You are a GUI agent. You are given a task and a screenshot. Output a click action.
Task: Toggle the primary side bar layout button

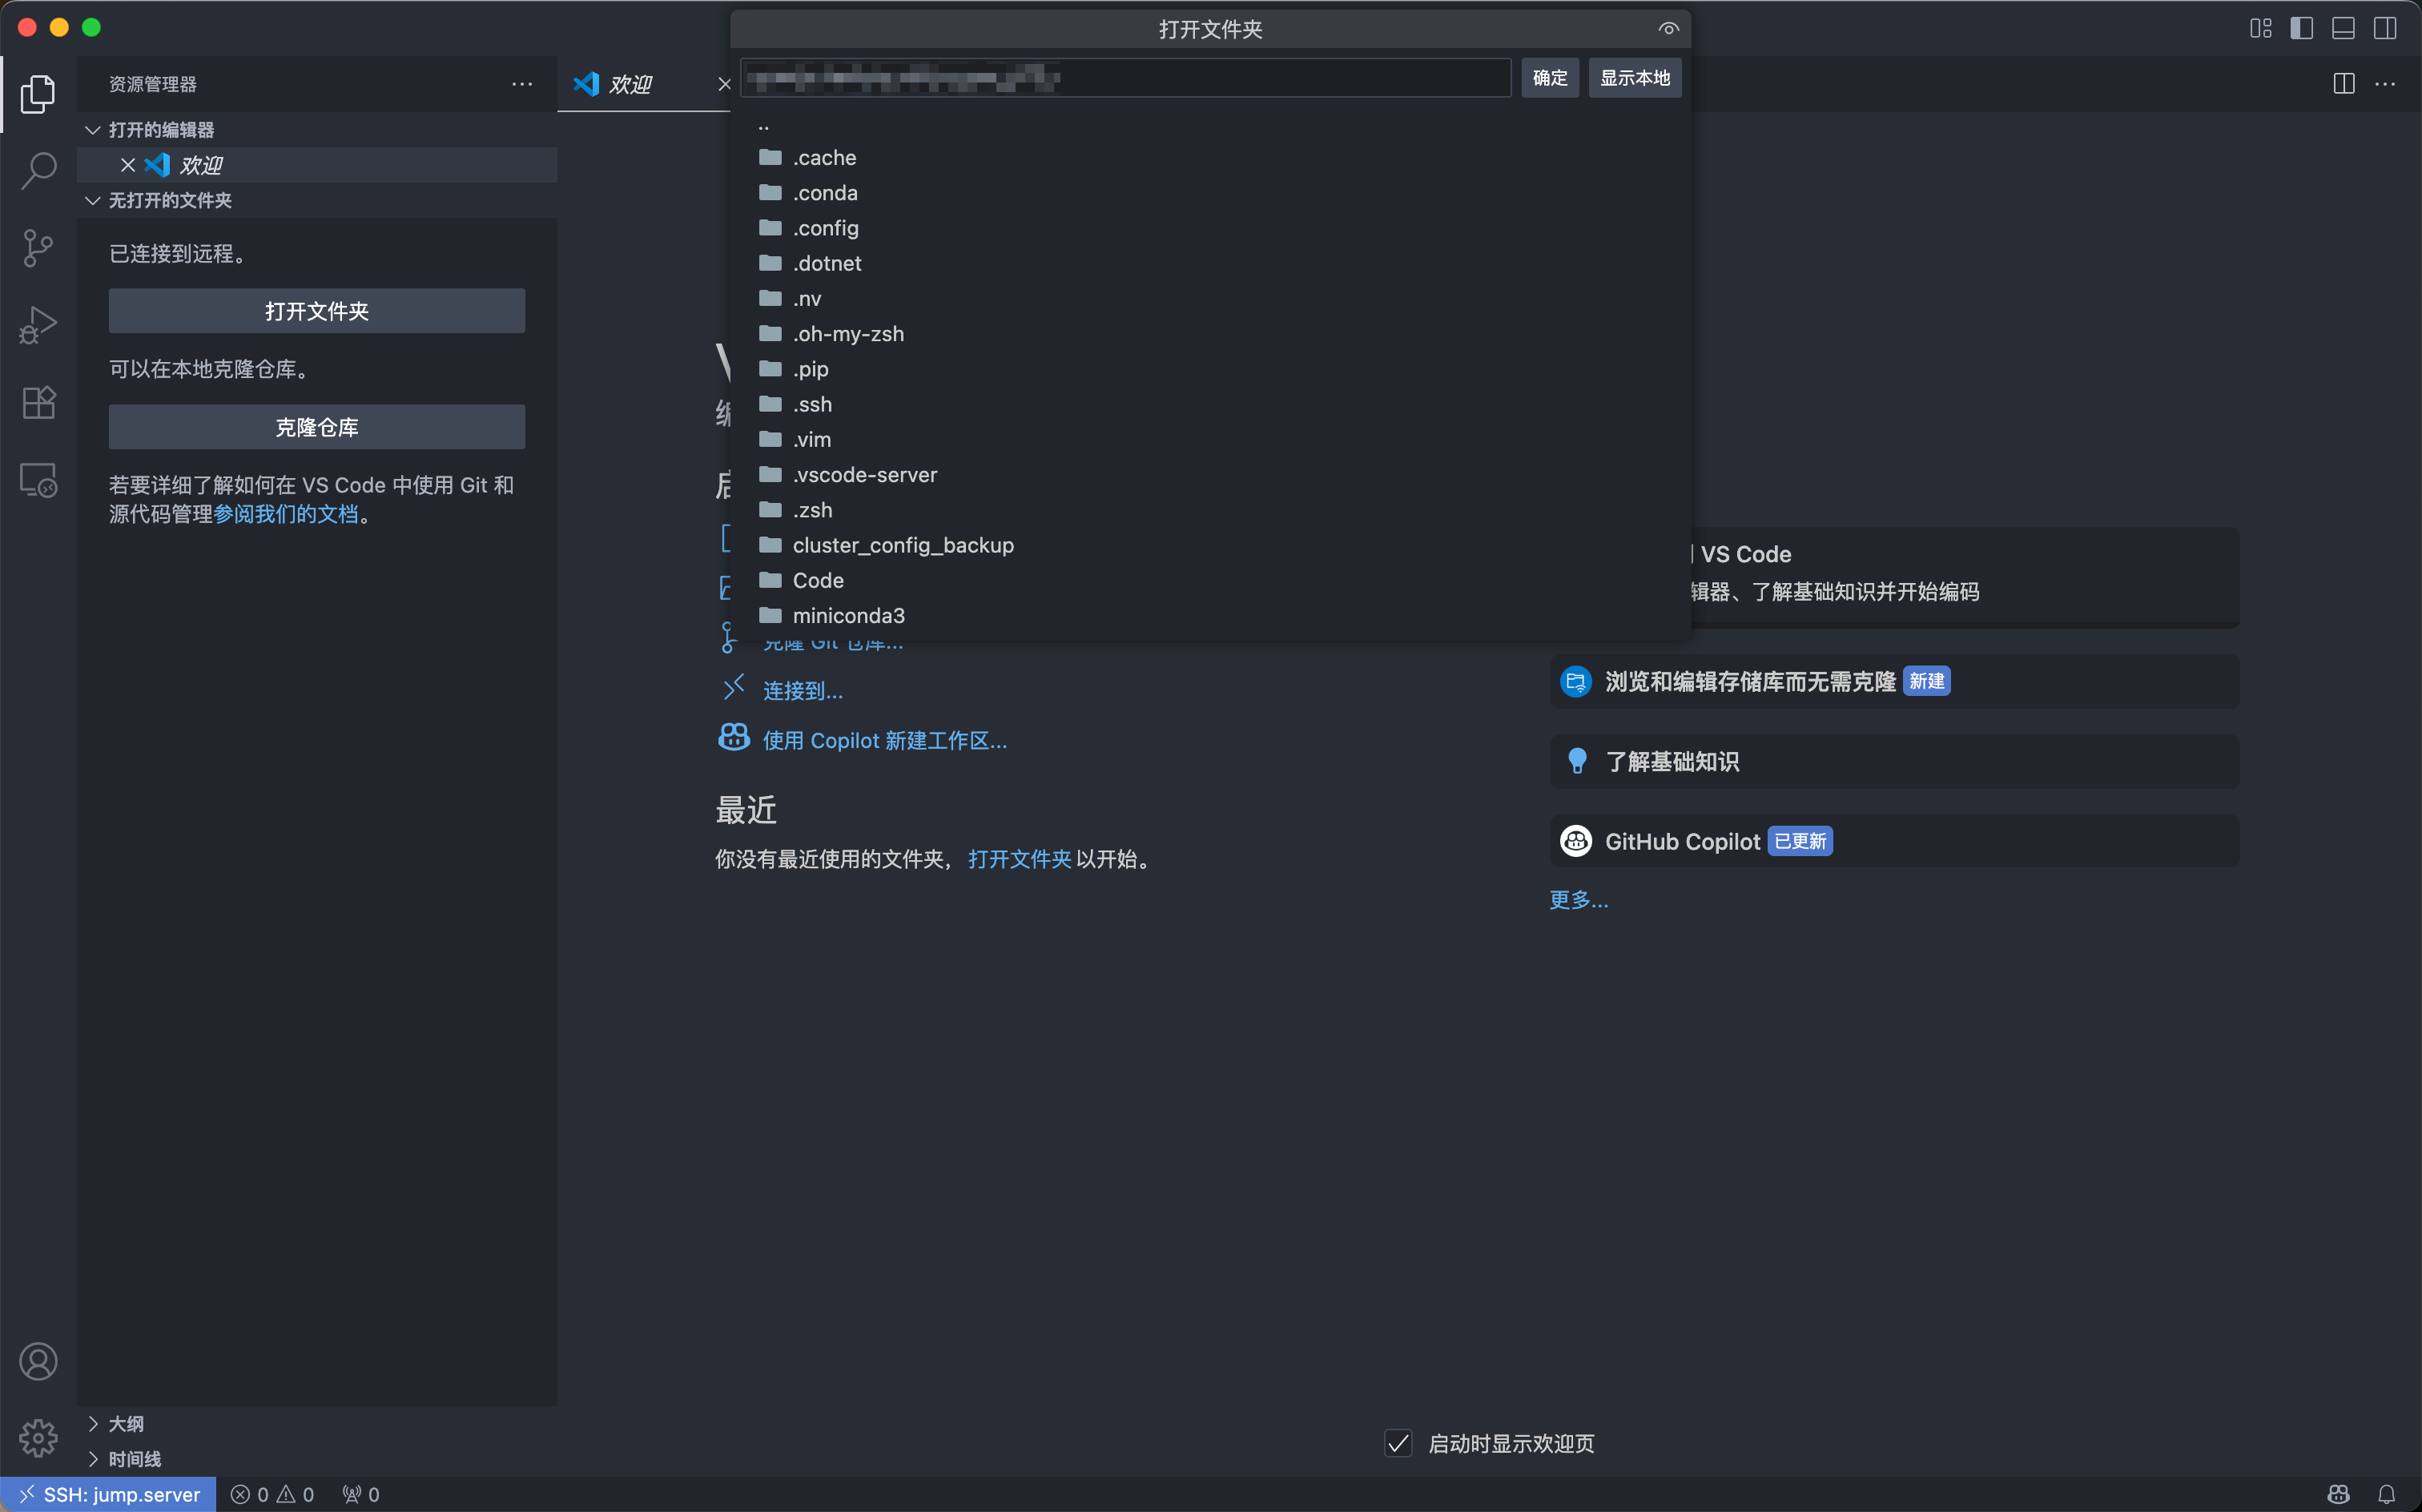(2301, 28)
